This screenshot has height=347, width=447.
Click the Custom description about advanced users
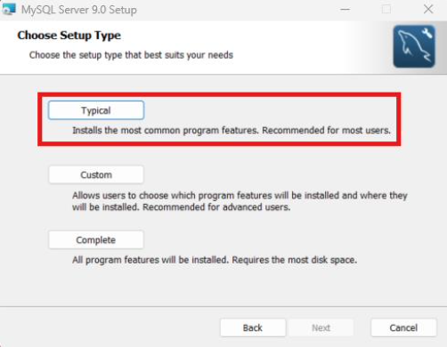coord(240,201)
